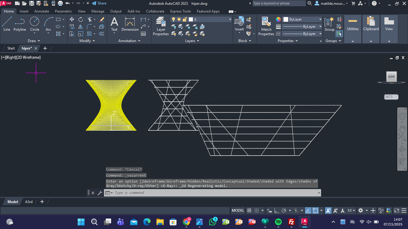Toggle the drawing grid display
This screenshot has width=408, height=229.
coord(249,211)
